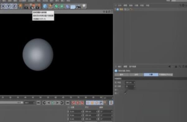The height and width of the screenshot is (122, 187).
Task: Click the viewport rotate navigation icon
Action: 109,11
